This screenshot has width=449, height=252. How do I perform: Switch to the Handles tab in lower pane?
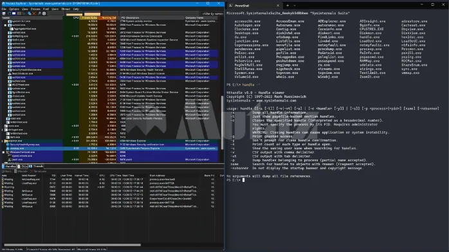click(x=9, y=166)
